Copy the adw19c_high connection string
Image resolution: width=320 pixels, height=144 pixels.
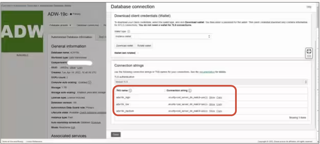[219, 97]
